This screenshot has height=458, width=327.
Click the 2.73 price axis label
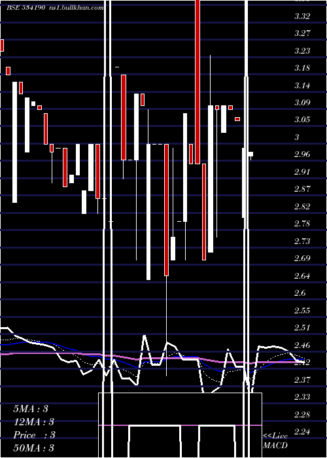pyautogui.click(x=302, y=241)
